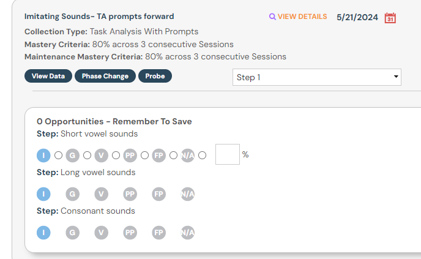421x259 pixels.
Task: Click the View Data button
Action: click(48, 76)
